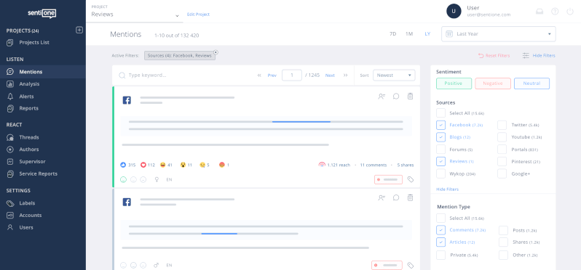Go to Mentions section
581x270 pixels.
click(43, 72)
